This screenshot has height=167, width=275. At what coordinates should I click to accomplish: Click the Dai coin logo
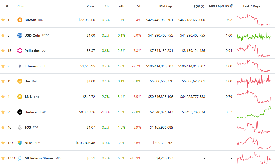[20, 81]
